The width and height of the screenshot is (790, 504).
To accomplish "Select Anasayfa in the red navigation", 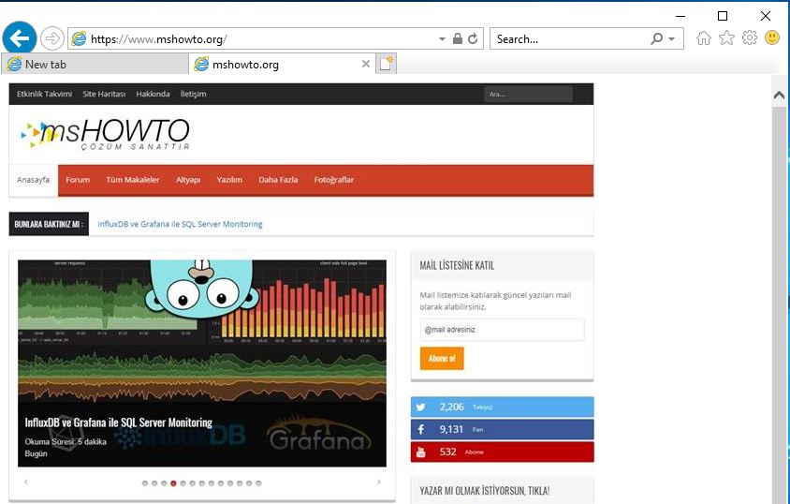I will 34,180.
